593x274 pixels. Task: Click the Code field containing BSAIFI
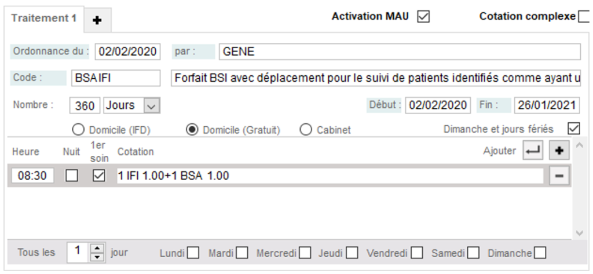click(x=115, y=78)
